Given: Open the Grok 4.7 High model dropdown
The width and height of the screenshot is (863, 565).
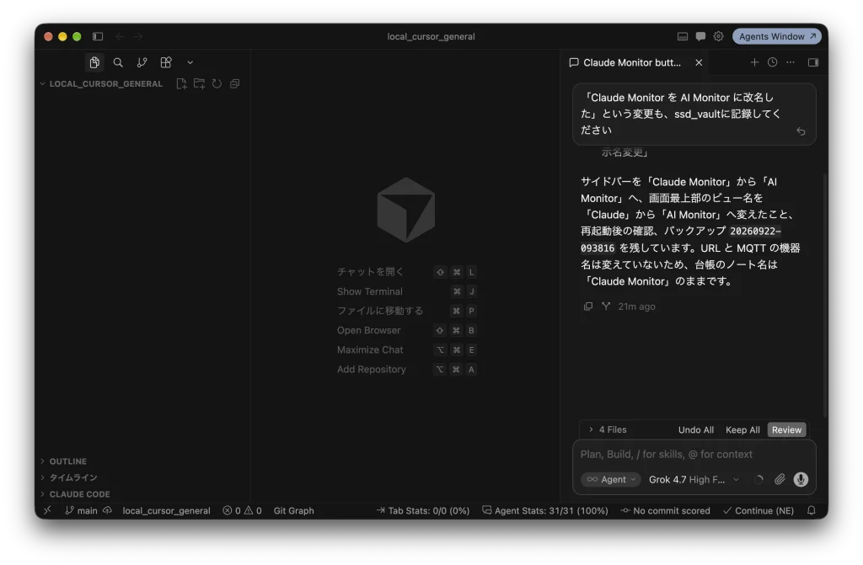Looking at the screenshot, I should click(694, 479).
